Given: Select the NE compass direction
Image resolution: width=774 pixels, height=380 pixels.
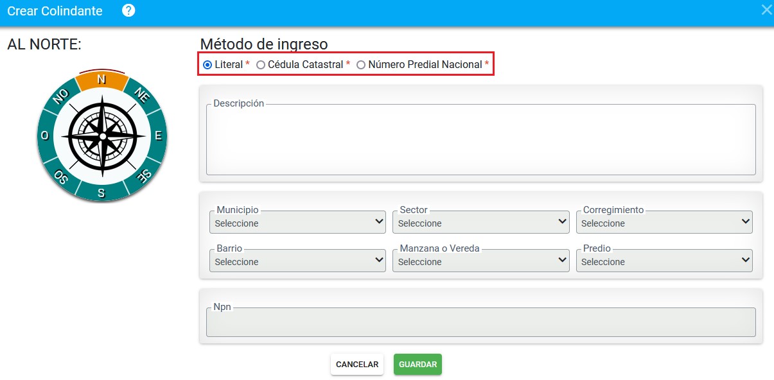Looking at the screenshot, I should (x=141, y=96).
